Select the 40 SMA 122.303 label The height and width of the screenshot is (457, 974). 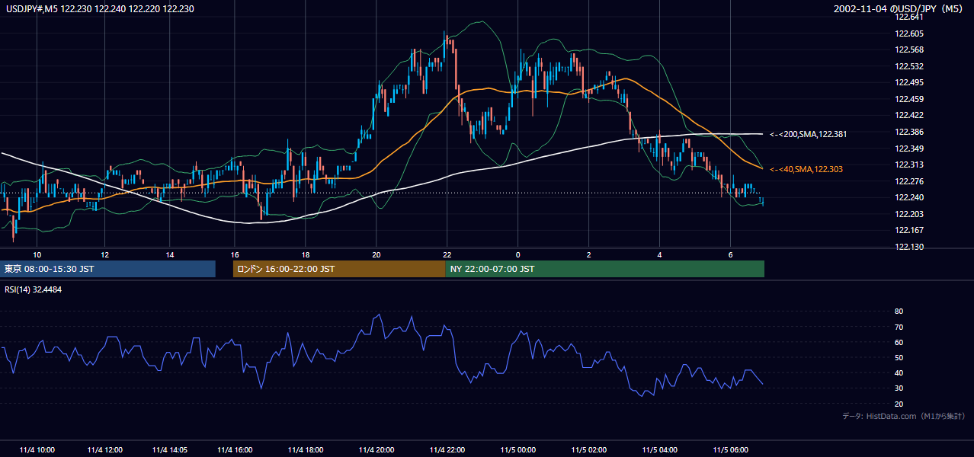click(x=806, y=169)
